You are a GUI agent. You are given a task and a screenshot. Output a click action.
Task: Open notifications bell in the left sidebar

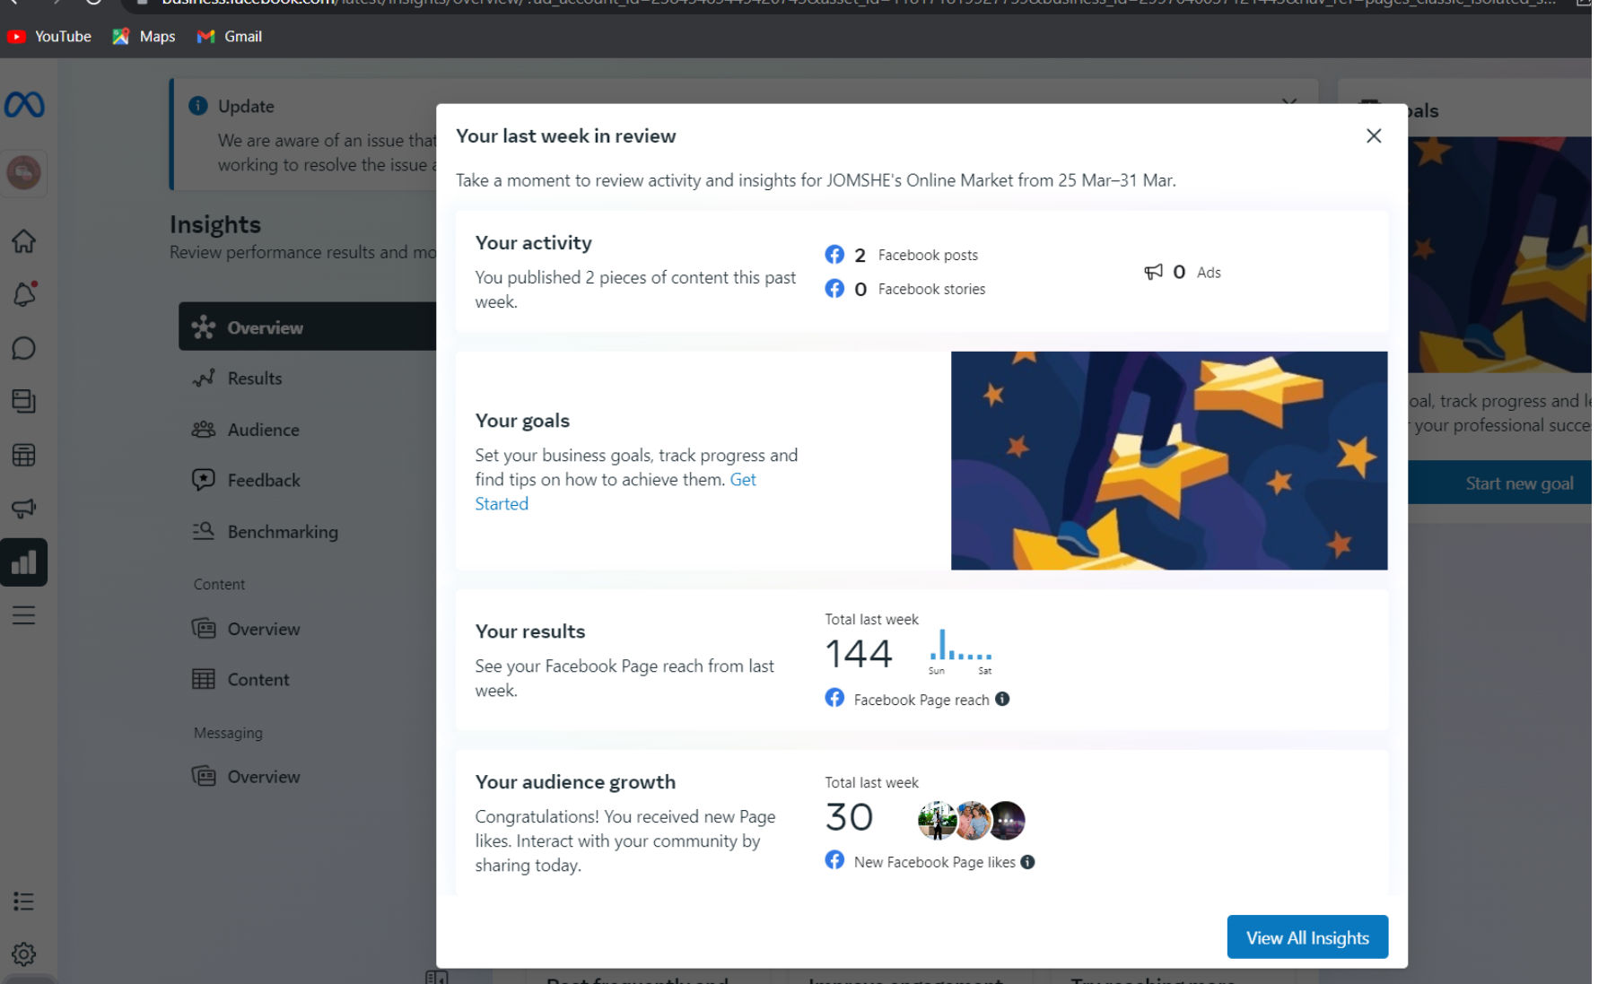(24, 294)
